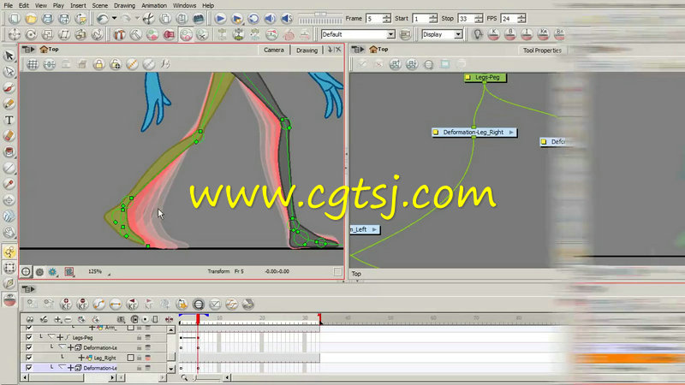This screenshot has width=685, height=385.
Task: Select the Hand grabber tool
Action: (9, 232)
